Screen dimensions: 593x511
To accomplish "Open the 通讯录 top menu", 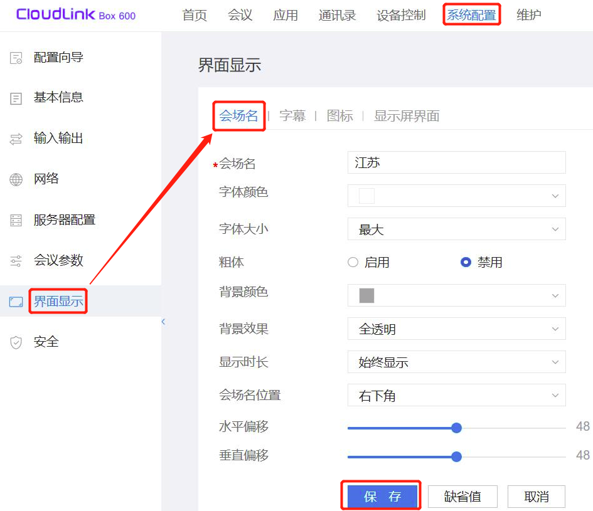I will (x=338, y=15).
